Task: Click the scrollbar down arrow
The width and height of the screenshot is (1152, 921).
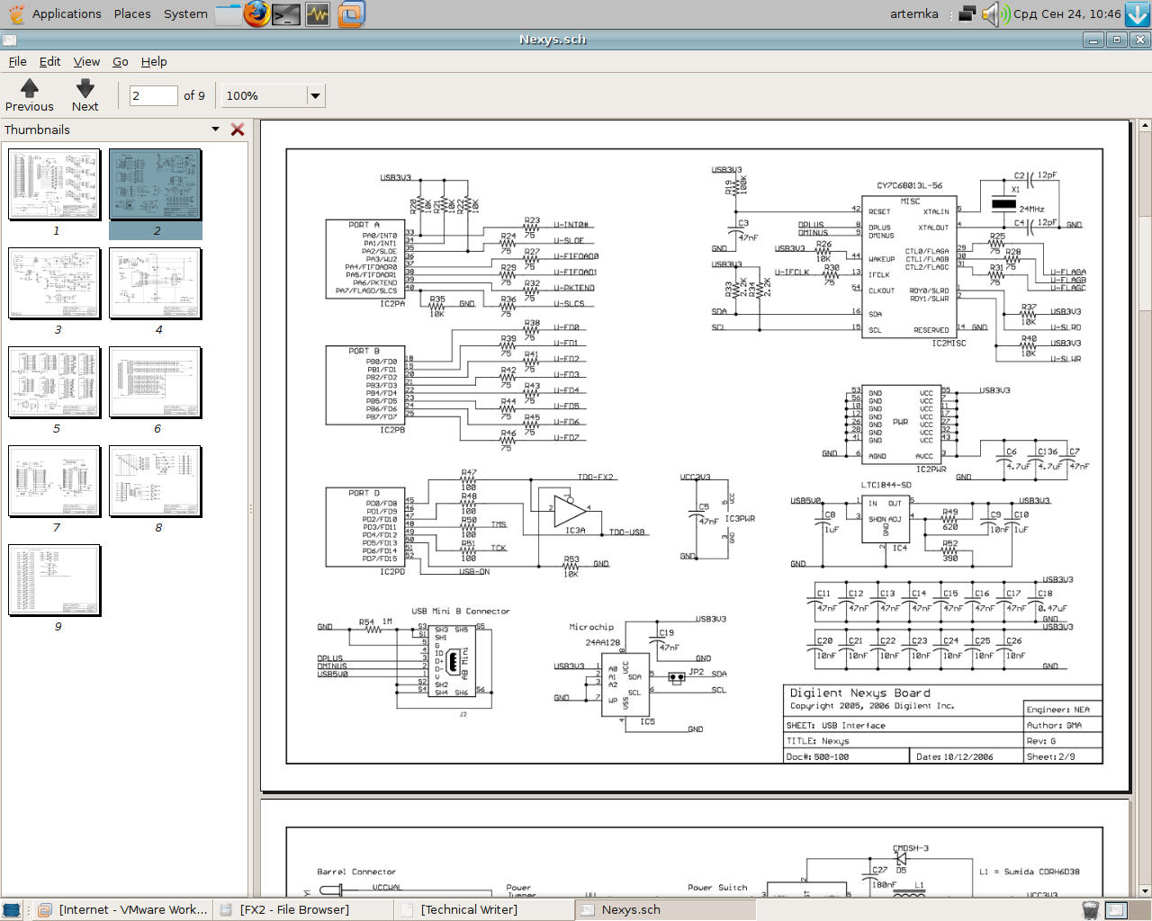Action: click(x=1145, y=891)
